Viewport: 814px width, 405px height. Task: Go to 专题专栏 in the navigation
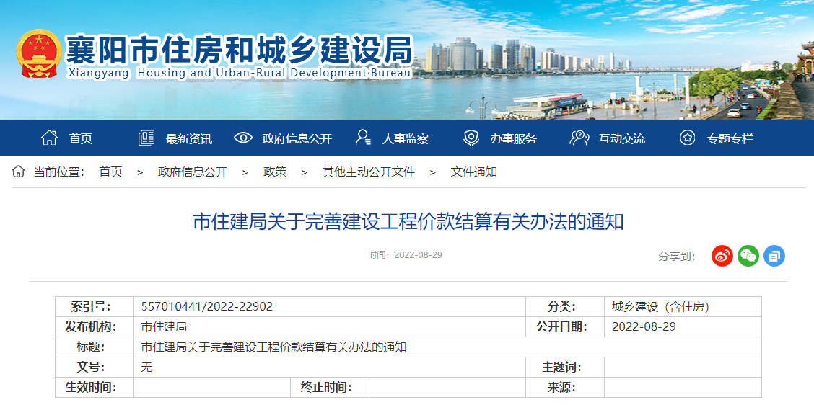coord(730,138)
